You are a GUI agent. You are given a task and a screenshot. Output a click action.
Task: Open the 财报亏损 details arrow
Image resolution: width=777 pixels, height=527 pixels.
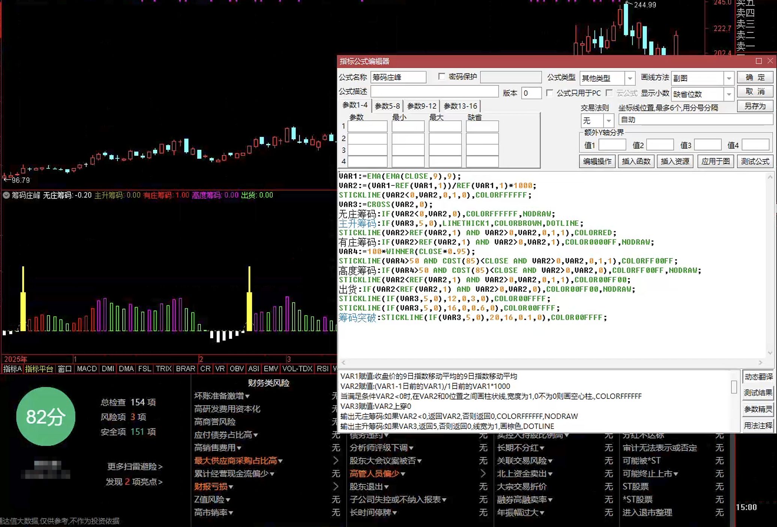(336, 487)
